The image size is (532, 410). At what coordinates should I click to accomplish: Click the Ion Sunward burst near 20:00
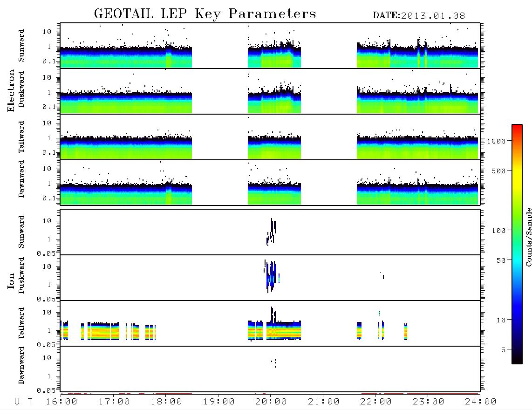tap(272, 232)
